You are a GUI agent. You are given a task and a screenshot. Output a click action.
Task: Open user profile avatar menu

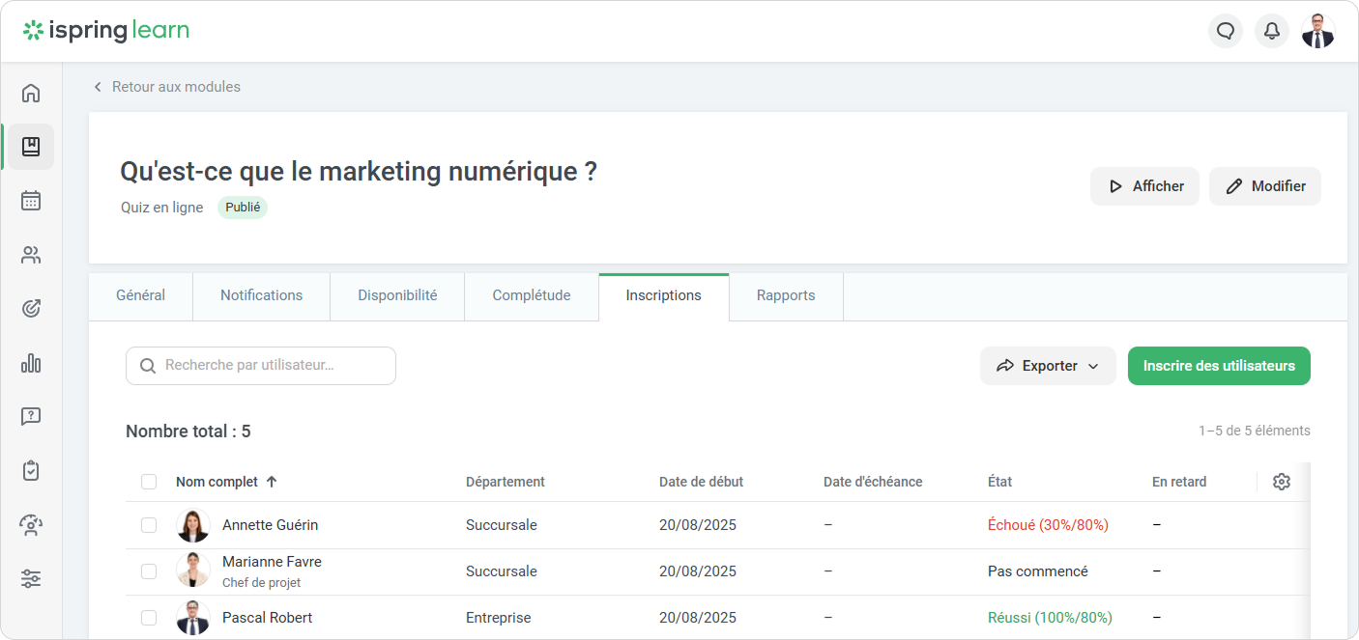[x=1317, y=31]
